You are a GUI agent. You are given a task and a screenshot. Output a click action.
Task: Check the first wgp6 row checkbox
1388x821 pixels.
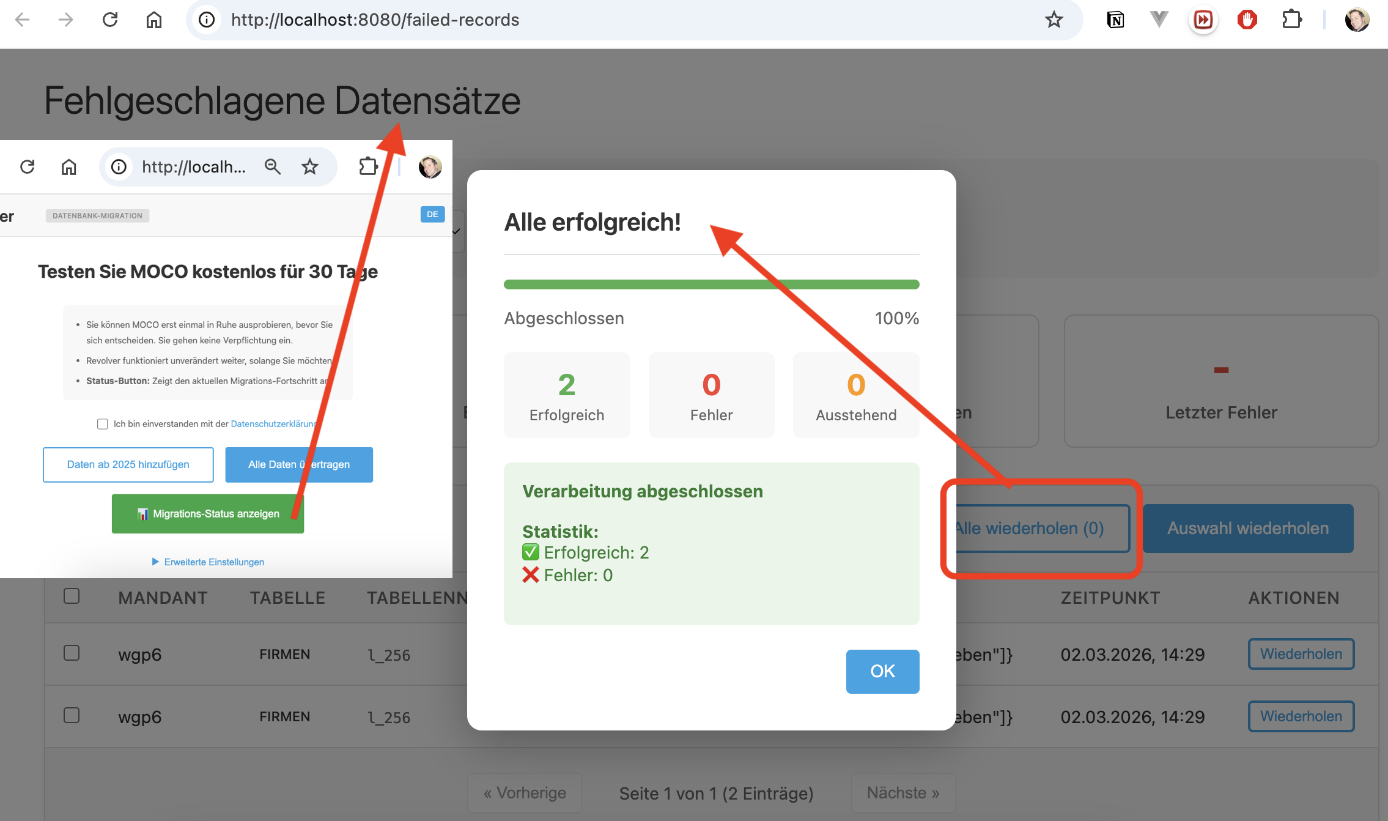tap(72, 653)
